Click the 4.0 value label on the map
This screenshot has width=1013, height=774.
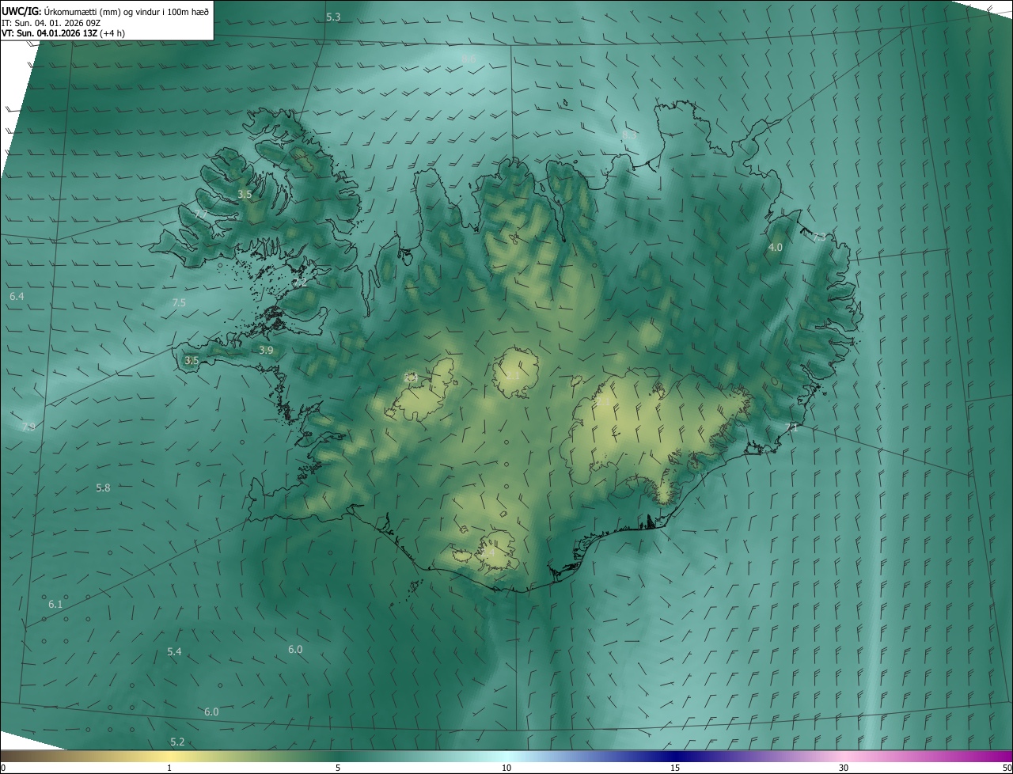point(776,248)
